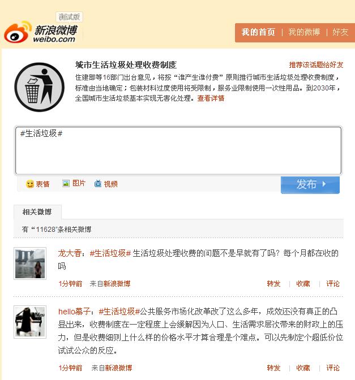
Task: Open the 表情 emoji picker icon
Action: point(30,184)
